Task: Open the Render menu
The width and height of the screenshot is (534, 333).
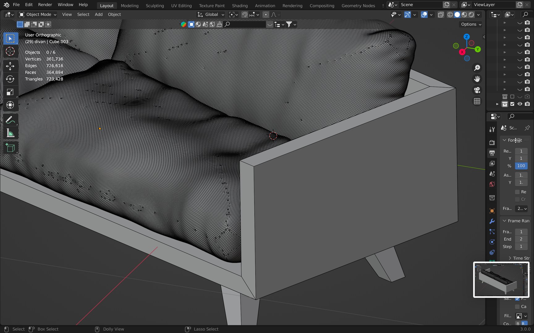Action: (x=45, y=5)
